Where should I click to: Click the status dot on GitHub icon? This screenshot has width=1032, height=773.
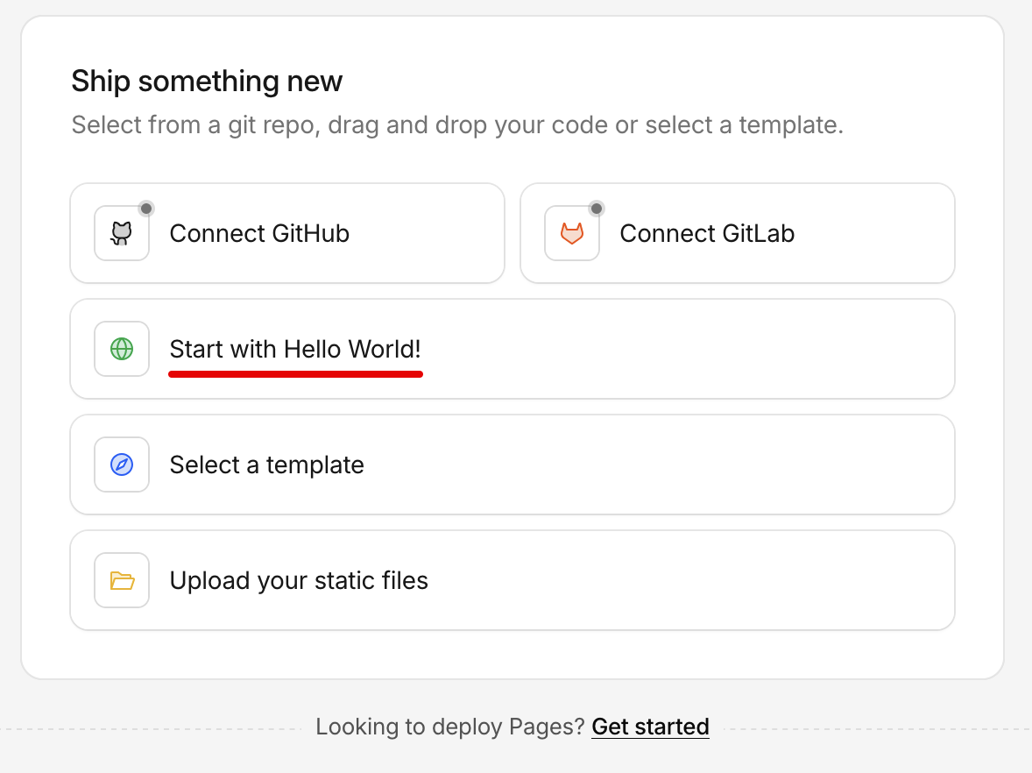point(146,209)
